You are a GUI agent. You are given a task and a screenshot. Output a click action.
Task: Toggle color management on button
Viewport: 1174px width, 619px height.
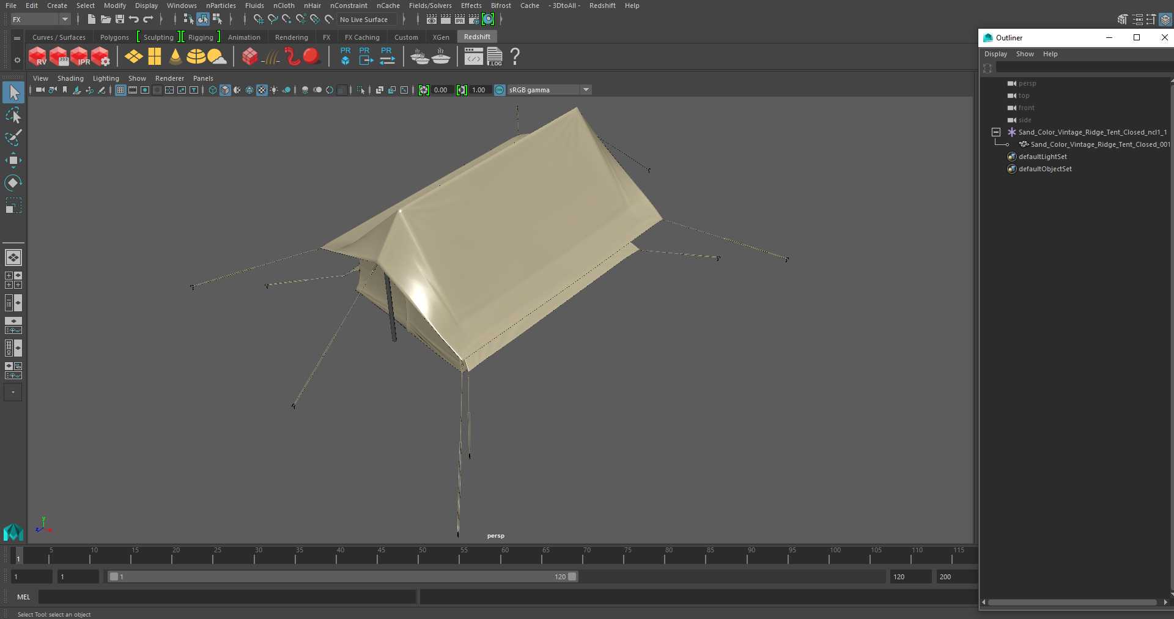[x=500, y=90]
